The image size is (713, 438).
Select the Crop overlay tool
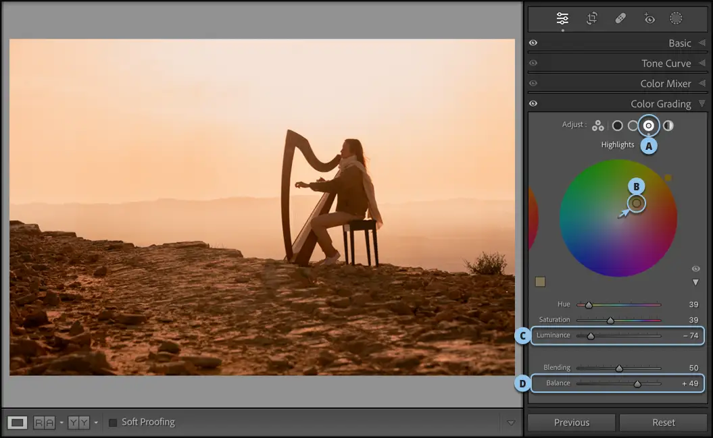click(591, 19)
